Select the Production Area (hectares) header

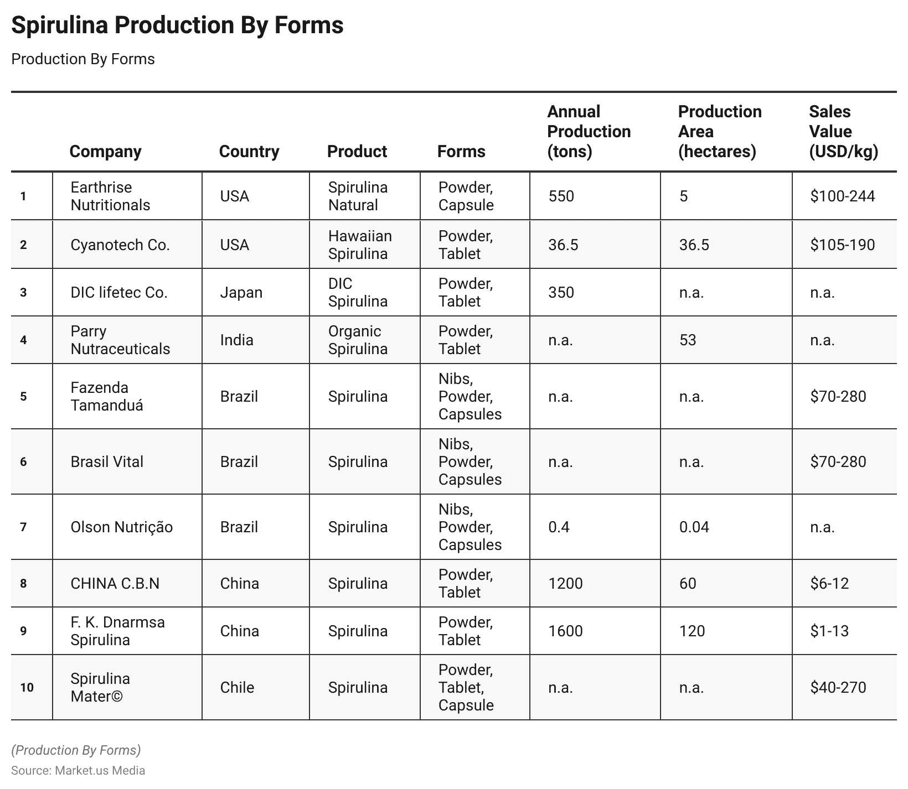point(719,132)
